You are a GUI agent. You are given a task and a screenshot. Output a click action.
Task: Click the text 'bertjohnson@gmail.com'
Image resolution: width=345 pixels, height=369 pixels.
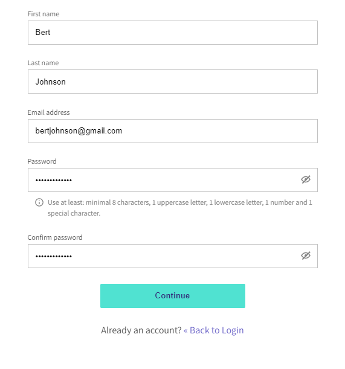(79, 131)
